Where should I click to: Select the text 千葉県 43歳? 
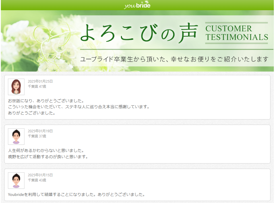click(x=37, y=180)
